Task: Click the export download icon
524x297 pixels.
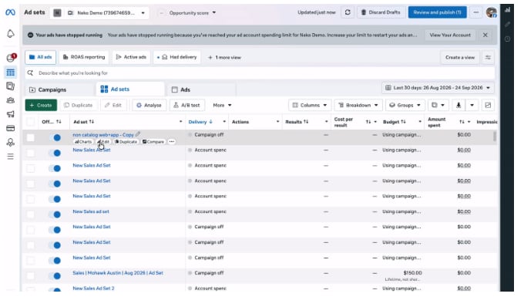Action: (458, 105)
